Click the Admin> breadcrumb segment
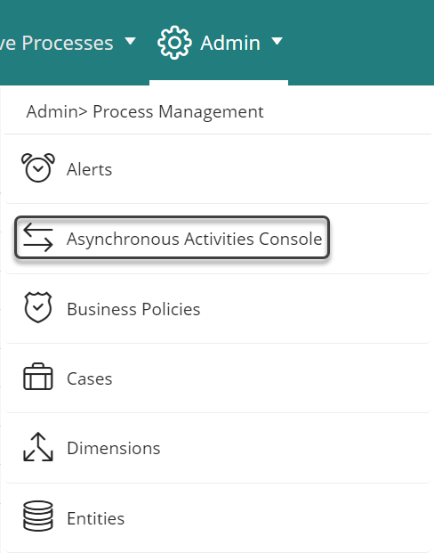 [x=57, y=112]
